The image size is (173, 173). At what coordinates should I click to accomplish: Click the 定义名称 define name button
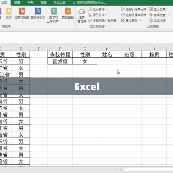pyautogui.click(x=96, y=9)
